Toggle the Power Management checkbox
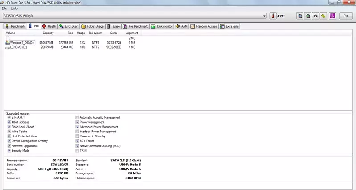Image resolution: width=356 pixels, height=190 pixels. (x=77, y=122)
